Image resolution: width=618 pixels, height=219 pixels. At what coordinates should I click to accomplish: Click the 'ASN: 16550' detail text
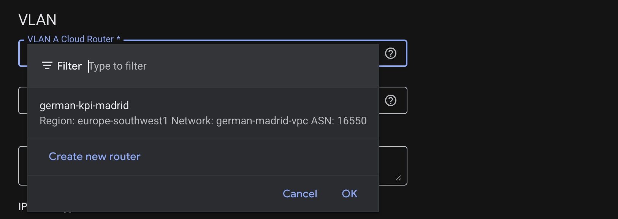339,121
